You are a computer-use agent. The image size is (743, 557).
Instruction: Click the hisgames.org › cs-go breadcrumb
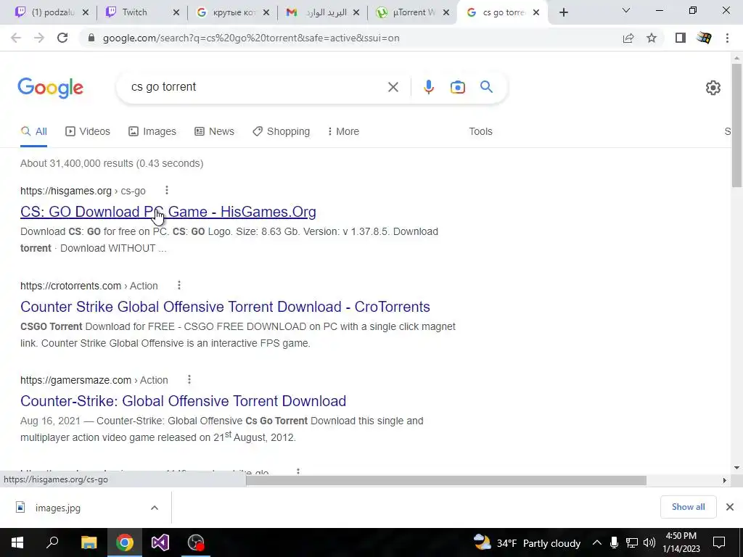(83, 191)
